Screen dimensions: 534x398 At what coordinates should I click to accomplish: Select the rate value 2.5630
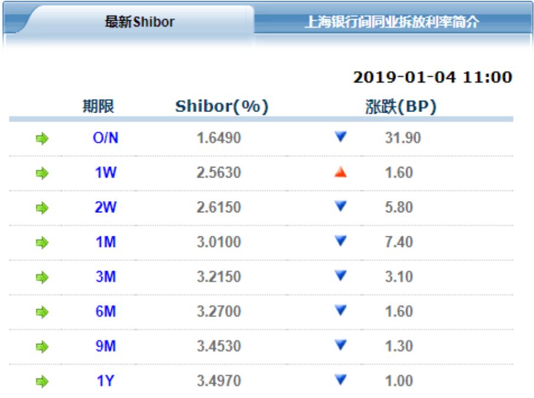(219, 173)
